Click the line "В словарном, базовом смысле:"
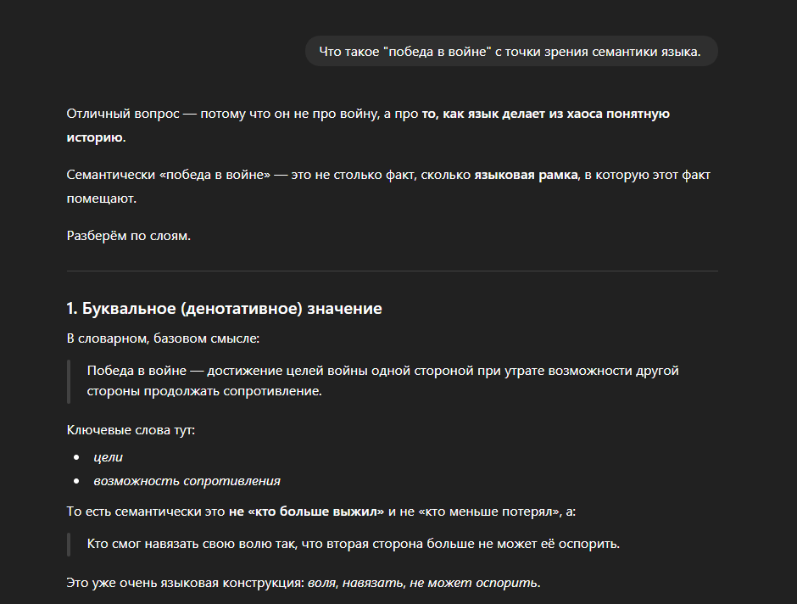The image size is (797, 604). click(163, 338)
